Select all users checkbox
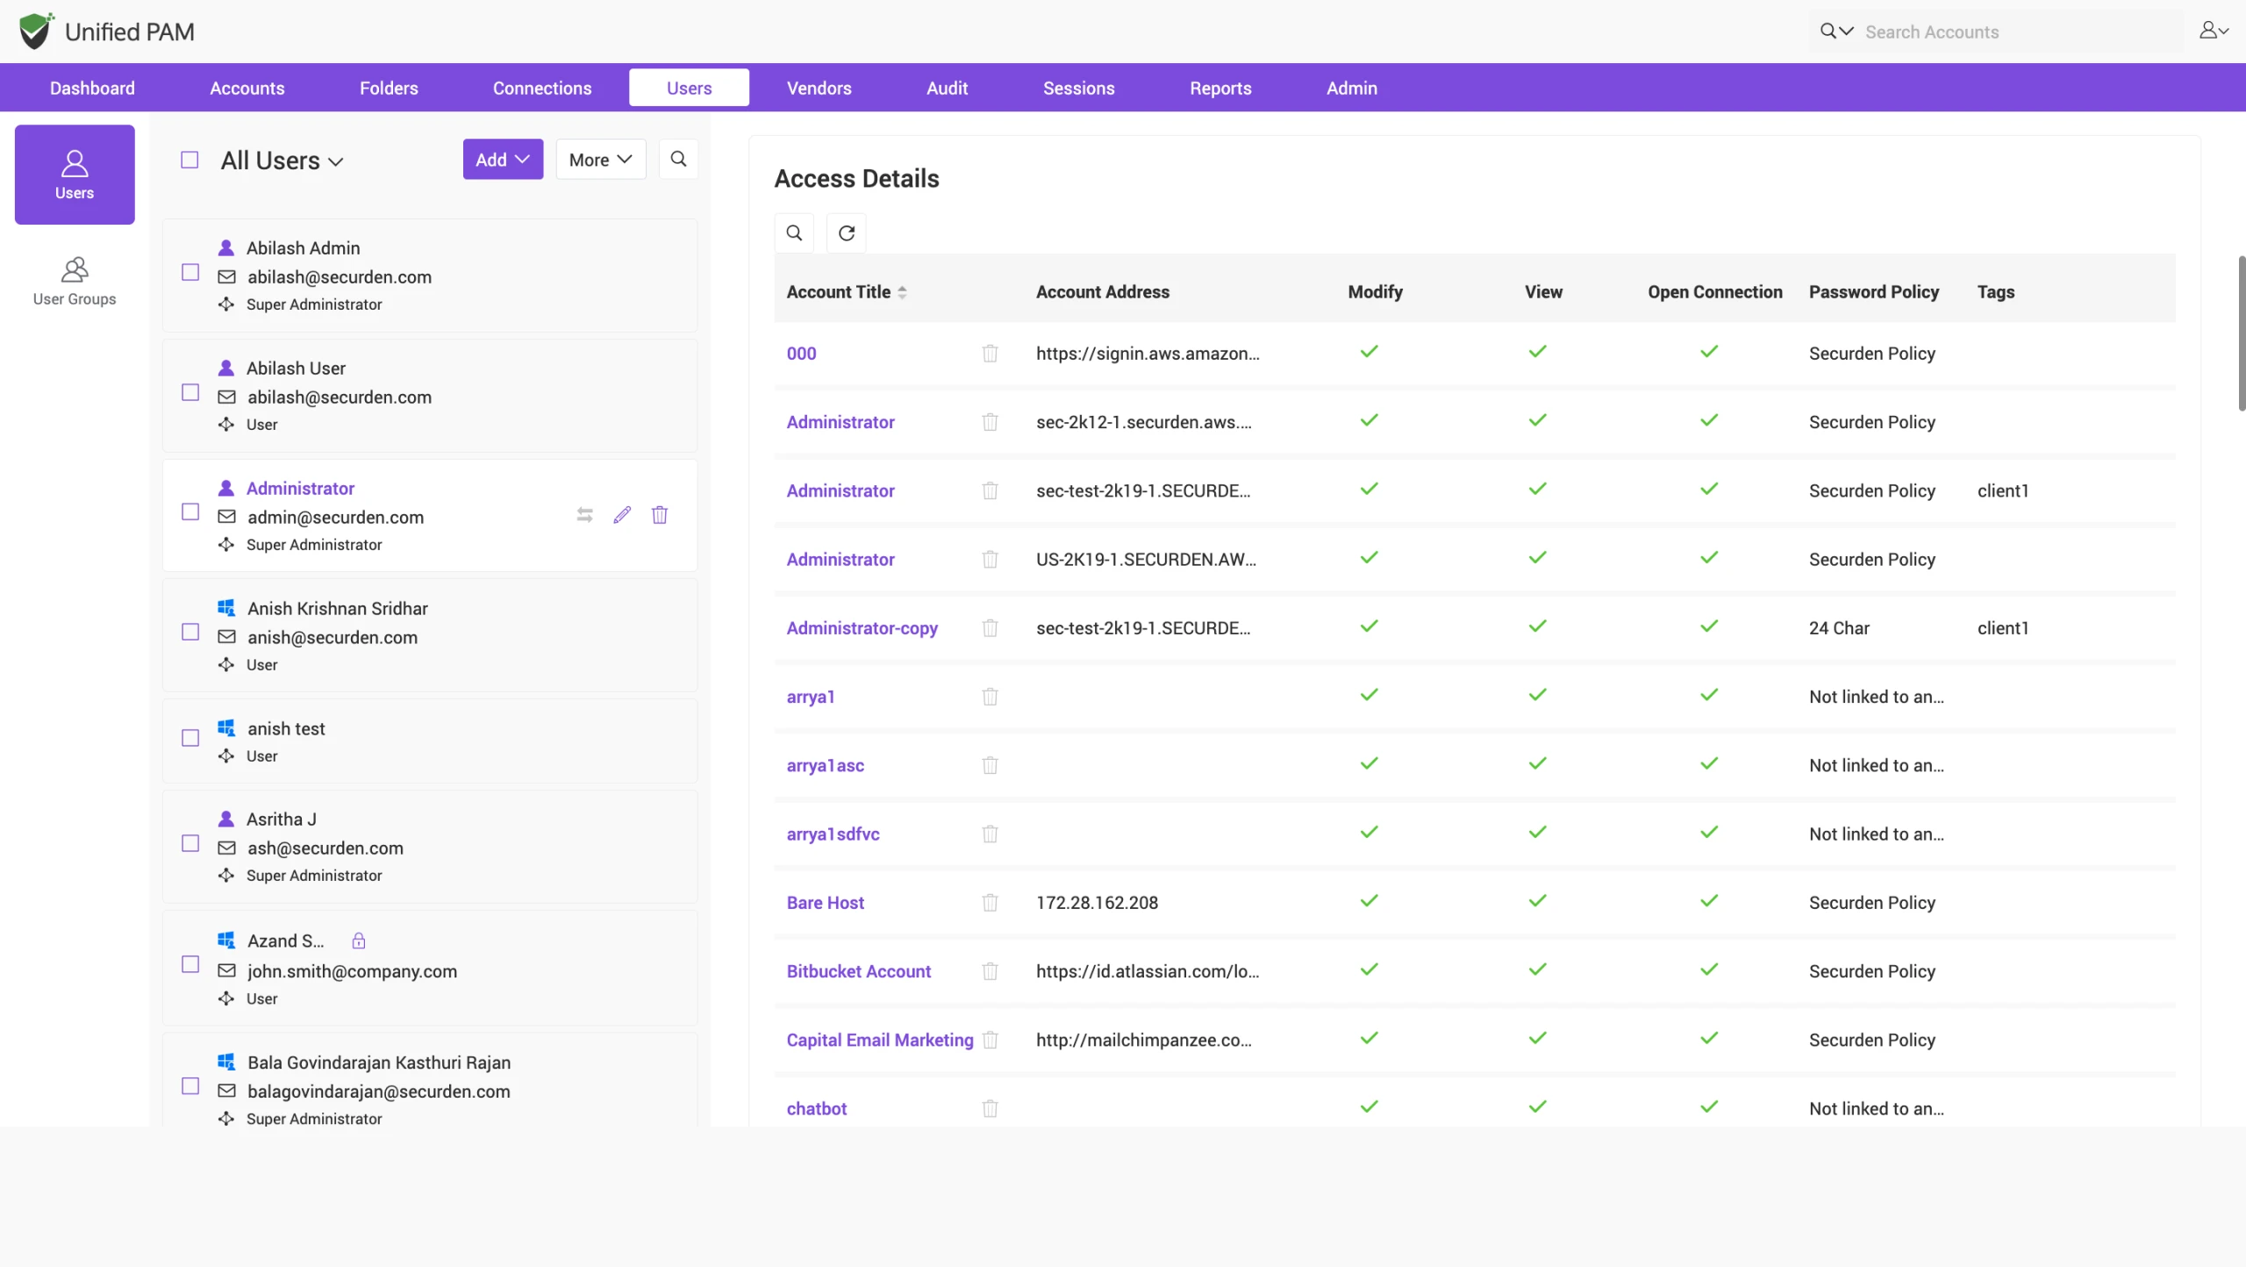 click(x=190, y=160)
